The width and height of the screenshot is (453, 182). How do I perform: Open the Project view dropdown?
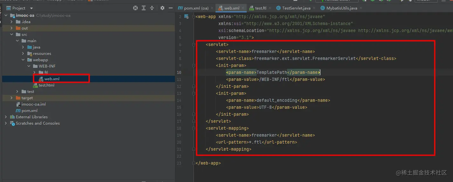[x=31, y=8]
